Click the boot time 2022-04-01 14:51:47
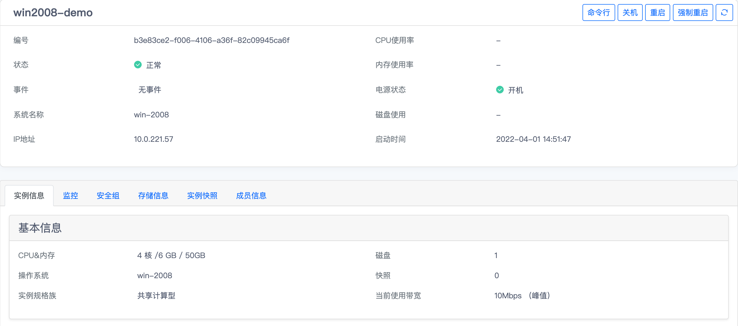 point(533,139)
